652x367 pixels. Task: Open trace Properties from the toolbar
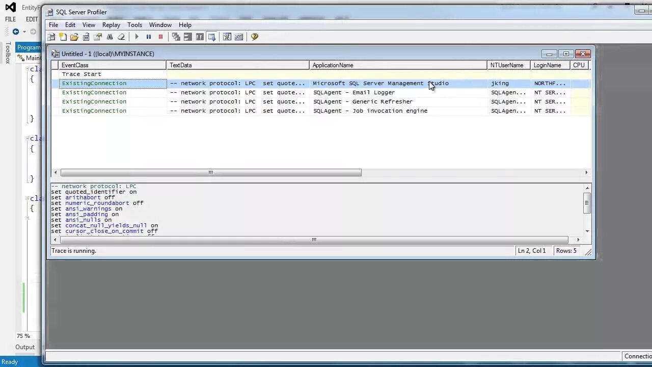(98, 37)
